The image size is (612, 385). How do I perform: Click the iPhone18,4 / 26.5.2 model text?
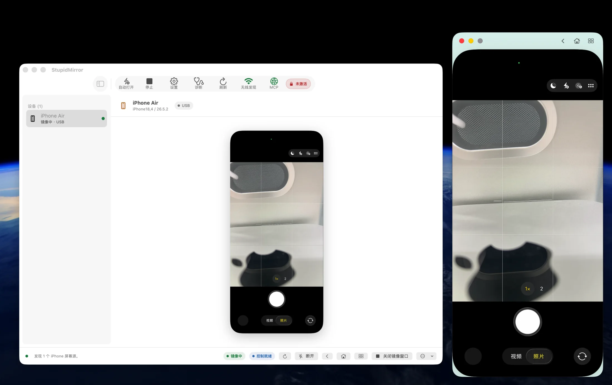[x=150, y=109]
